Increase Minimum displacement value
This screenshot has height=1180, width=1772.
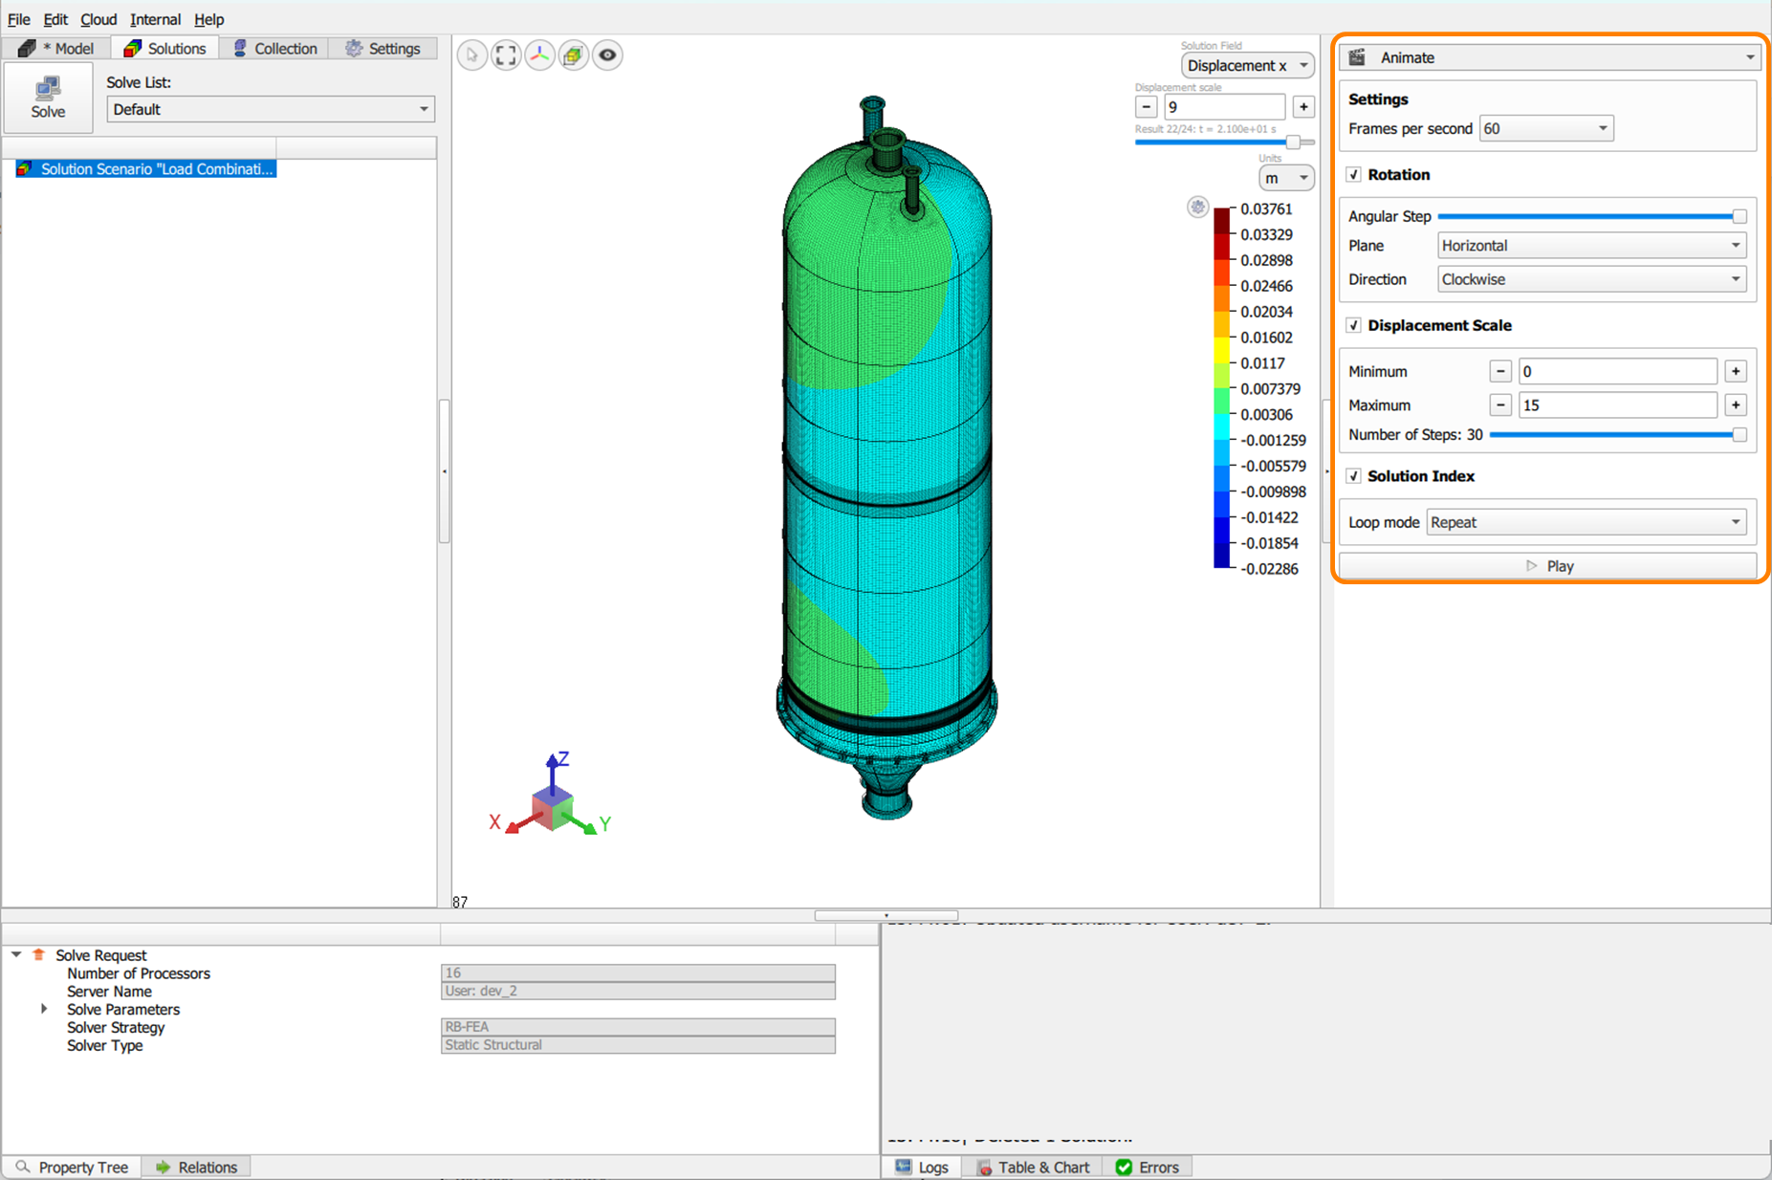pyautogui.click(x=1736, y=371)
